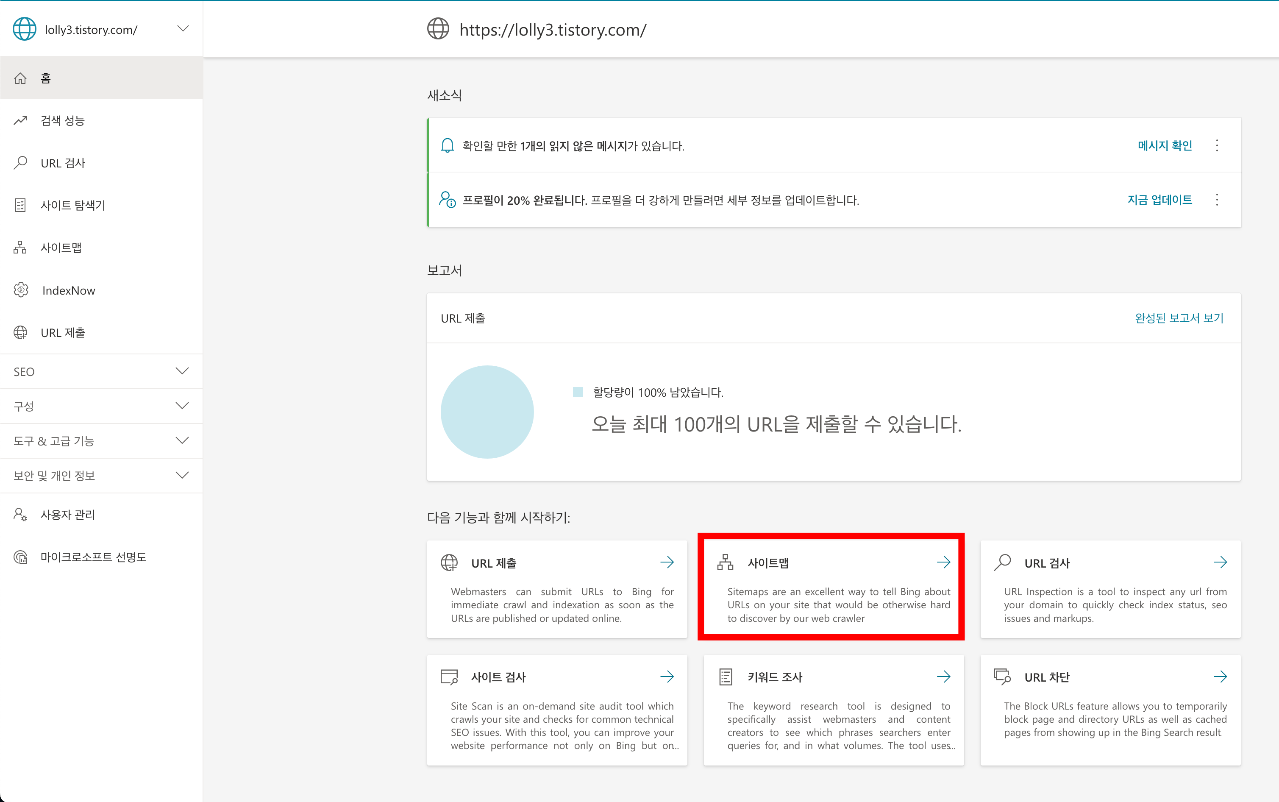Click the URL 제출 globe icon in sidebar
This screenshot has height=802, width=1279.
[x=20, y=333]
